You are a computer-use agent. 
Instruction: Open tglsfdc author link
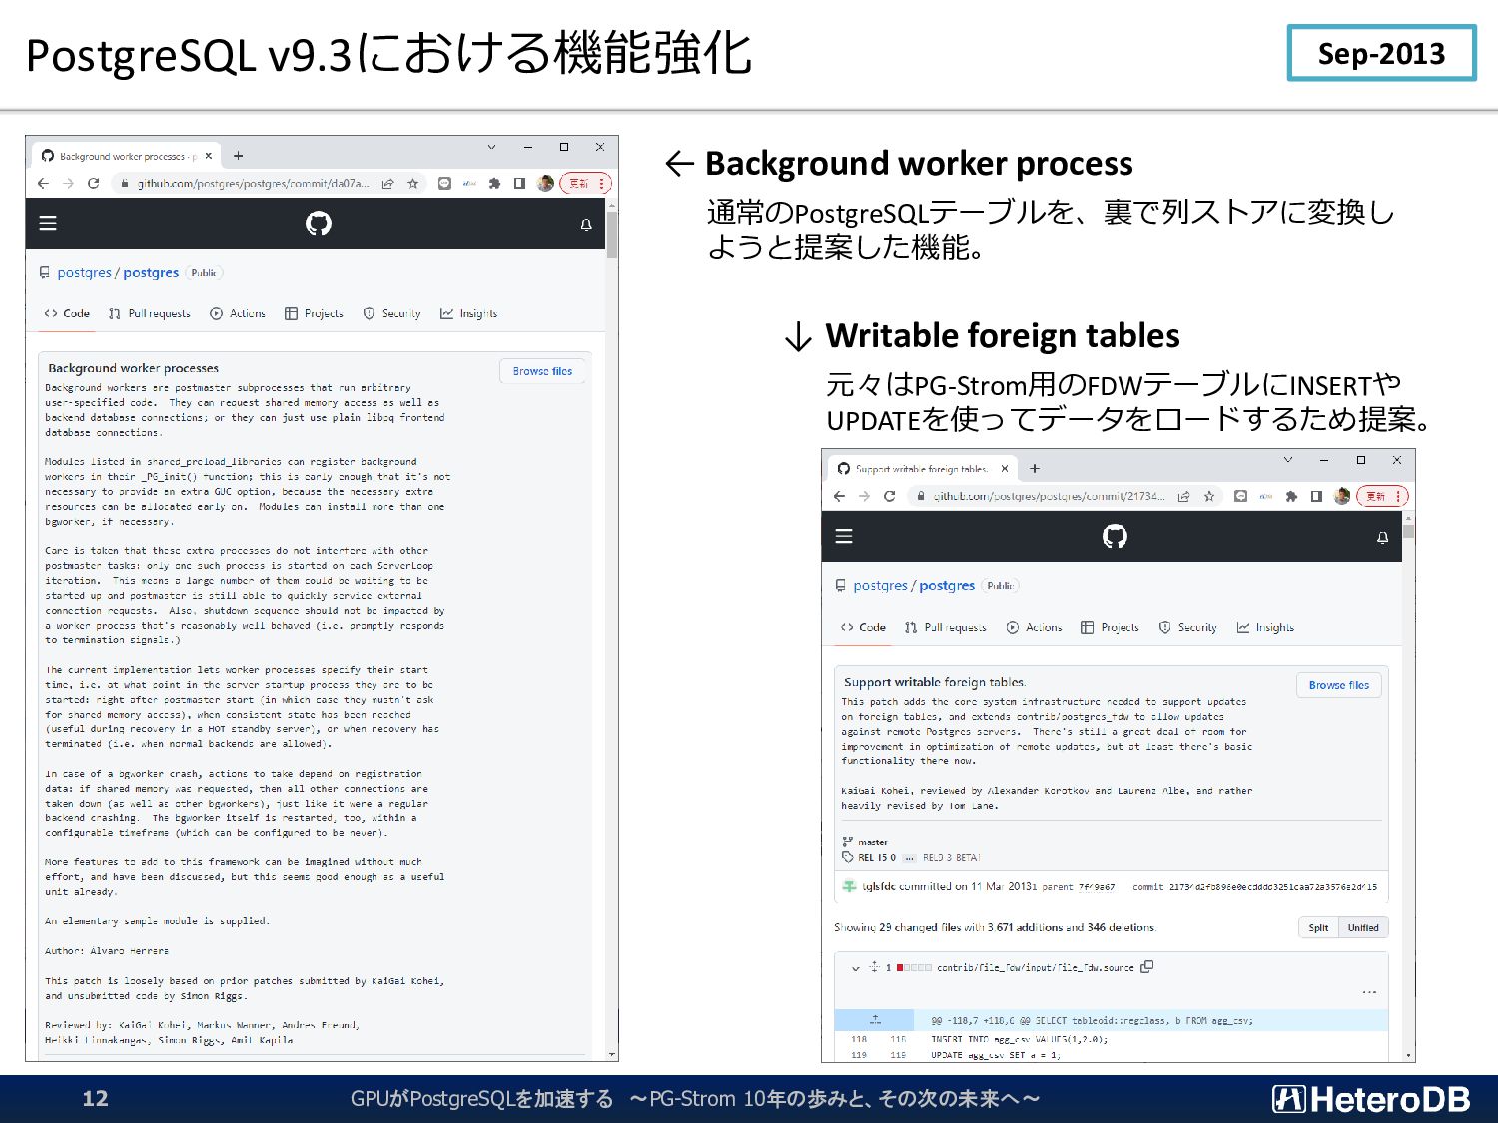coord(879,886)
